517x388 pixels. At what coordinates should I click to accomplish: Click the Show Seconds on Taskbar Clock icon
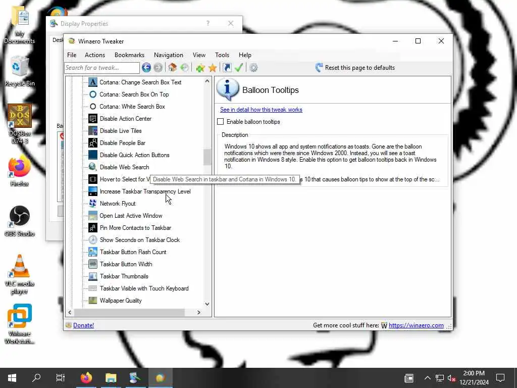pos(93,240)
